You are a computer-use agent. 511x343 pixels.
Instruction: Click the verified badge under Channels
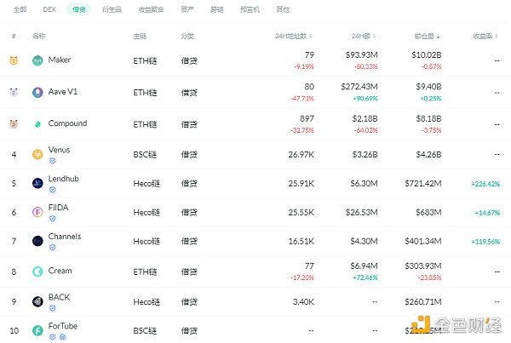coord(52,247)
